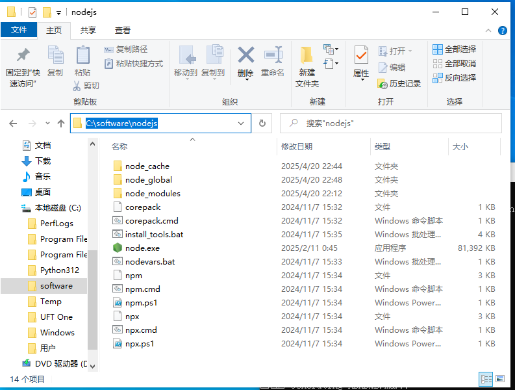Click the search nodejs box
Viewport: 515px width, 390px height.
[x=390, y=123]
